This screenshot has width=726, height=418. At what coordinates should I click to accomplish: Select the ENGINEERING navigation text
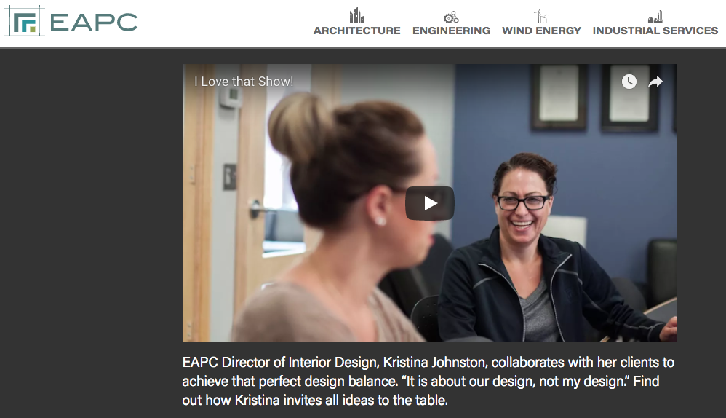point(452,31)
